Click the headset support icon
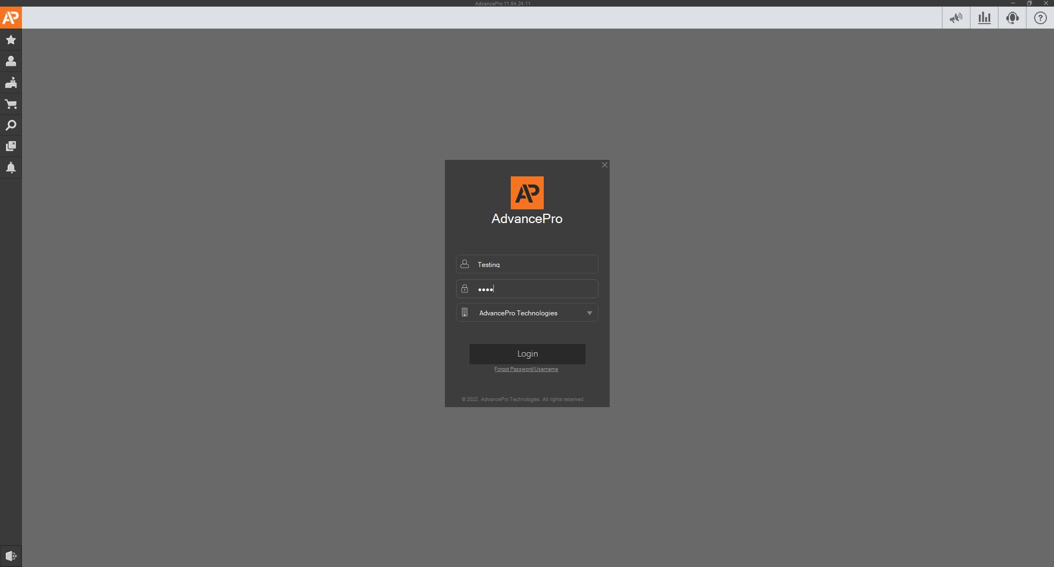This screenshot has height=567, width=1054. 1012,18
